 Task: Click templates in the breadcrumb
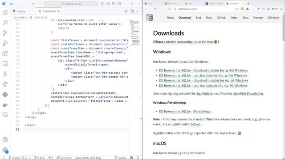pos(20,17)
